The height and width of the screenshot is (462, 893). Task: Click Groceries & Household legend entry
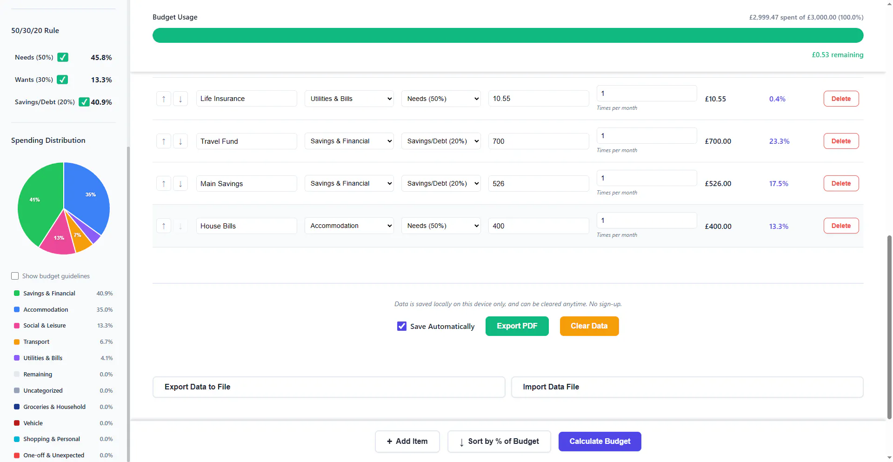(x=63, y=407)
